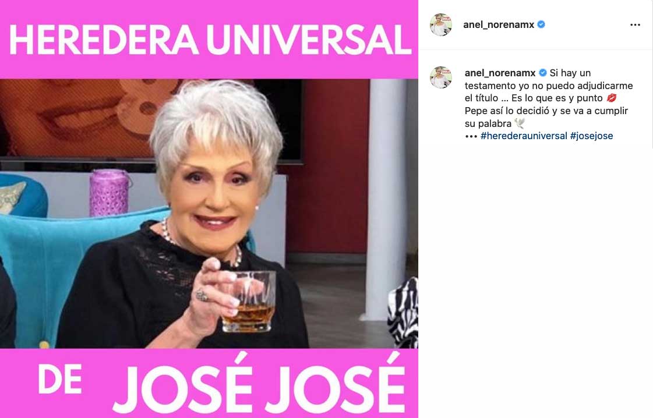The width and height of the screenshot is (653, 418).
Task: Click the zebra-print fabric at the photo edge
Action: tap(403, 312)
